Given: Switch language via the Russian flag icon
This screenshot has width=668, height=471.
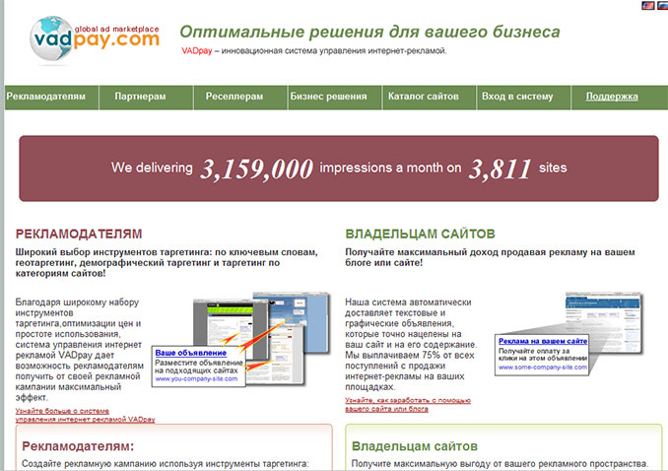Looking at the screenshot, I should [x=662, y=6].
